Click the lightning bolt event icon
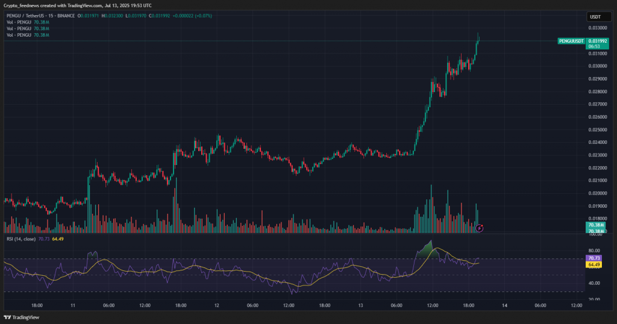 pyautogui.click(x=480, y=228)
